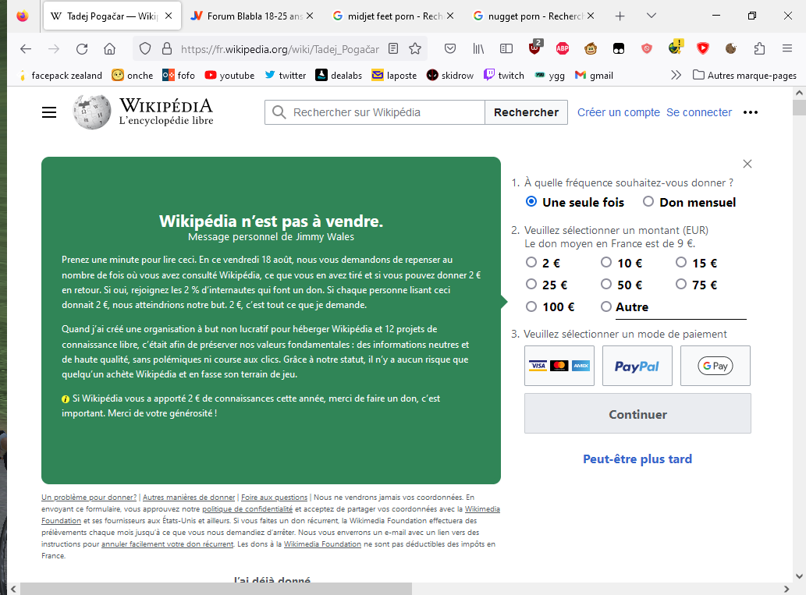Open the Tampermonkey monkey extension

tap(591, 49)
